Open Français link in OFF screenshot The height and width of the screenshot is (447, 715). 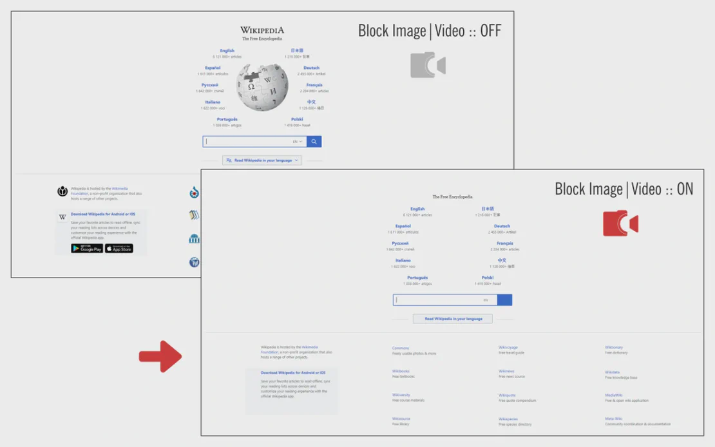(314, 85)
